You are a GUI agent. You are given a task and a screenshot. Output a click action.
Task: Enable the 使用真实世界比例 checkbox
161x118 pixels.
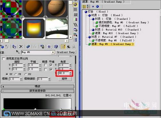4,59
